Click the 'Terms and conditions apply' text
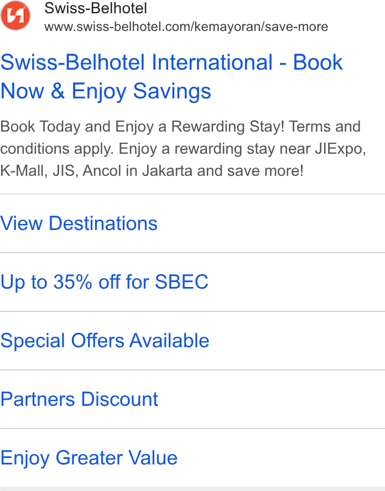 tap(180, 138)
